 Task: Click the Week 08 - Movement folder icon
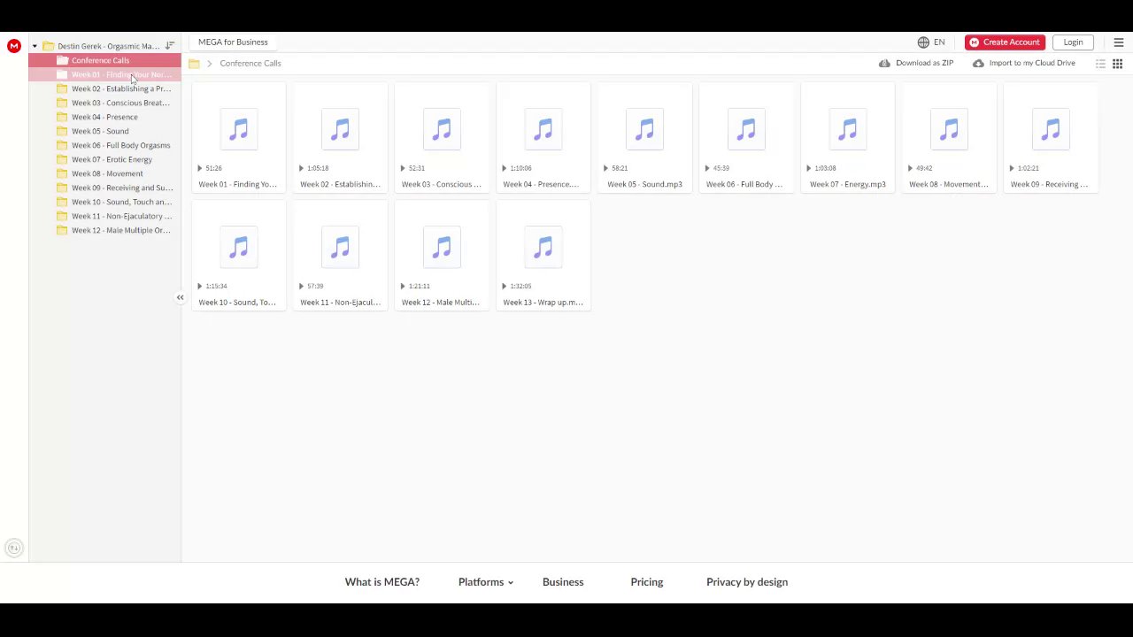(62, 173)
